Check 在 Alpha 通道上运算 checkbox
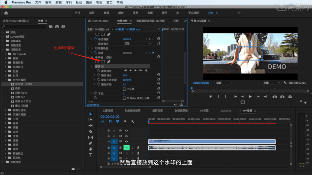The width and height of the screenshot is (312, 175). (x=124, y=98)
